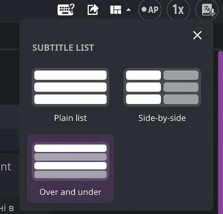Open the keyboard shortcuts help icon
The height and width of the screenshot is (214, 223).
[66, 9]
